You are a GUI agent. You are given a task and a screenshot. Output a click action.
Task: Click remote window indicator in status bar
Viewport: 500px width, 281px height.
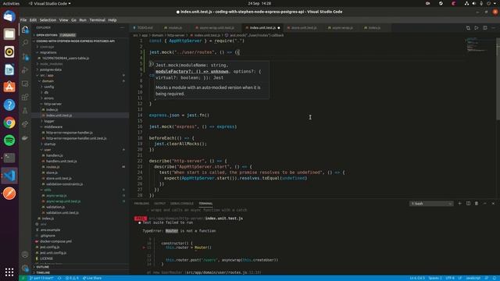click(x=23, y=278)
